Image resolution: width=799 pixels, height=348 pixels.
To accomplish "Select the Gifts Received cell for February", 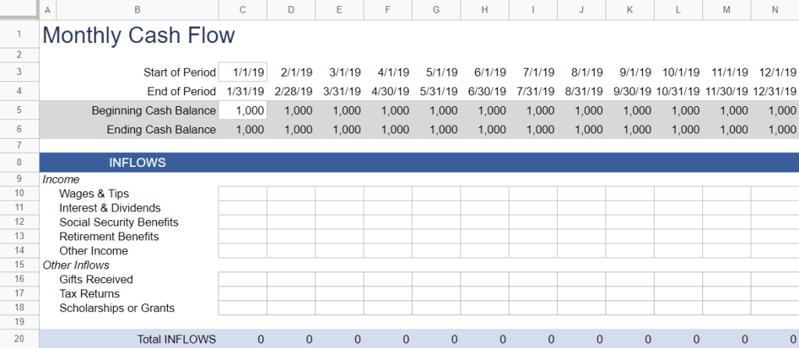I will [x=291, y=279].
